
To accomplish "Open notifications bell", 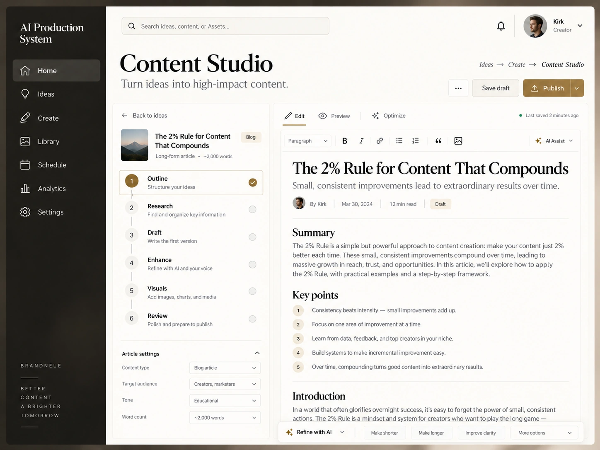I will (501, 26).
